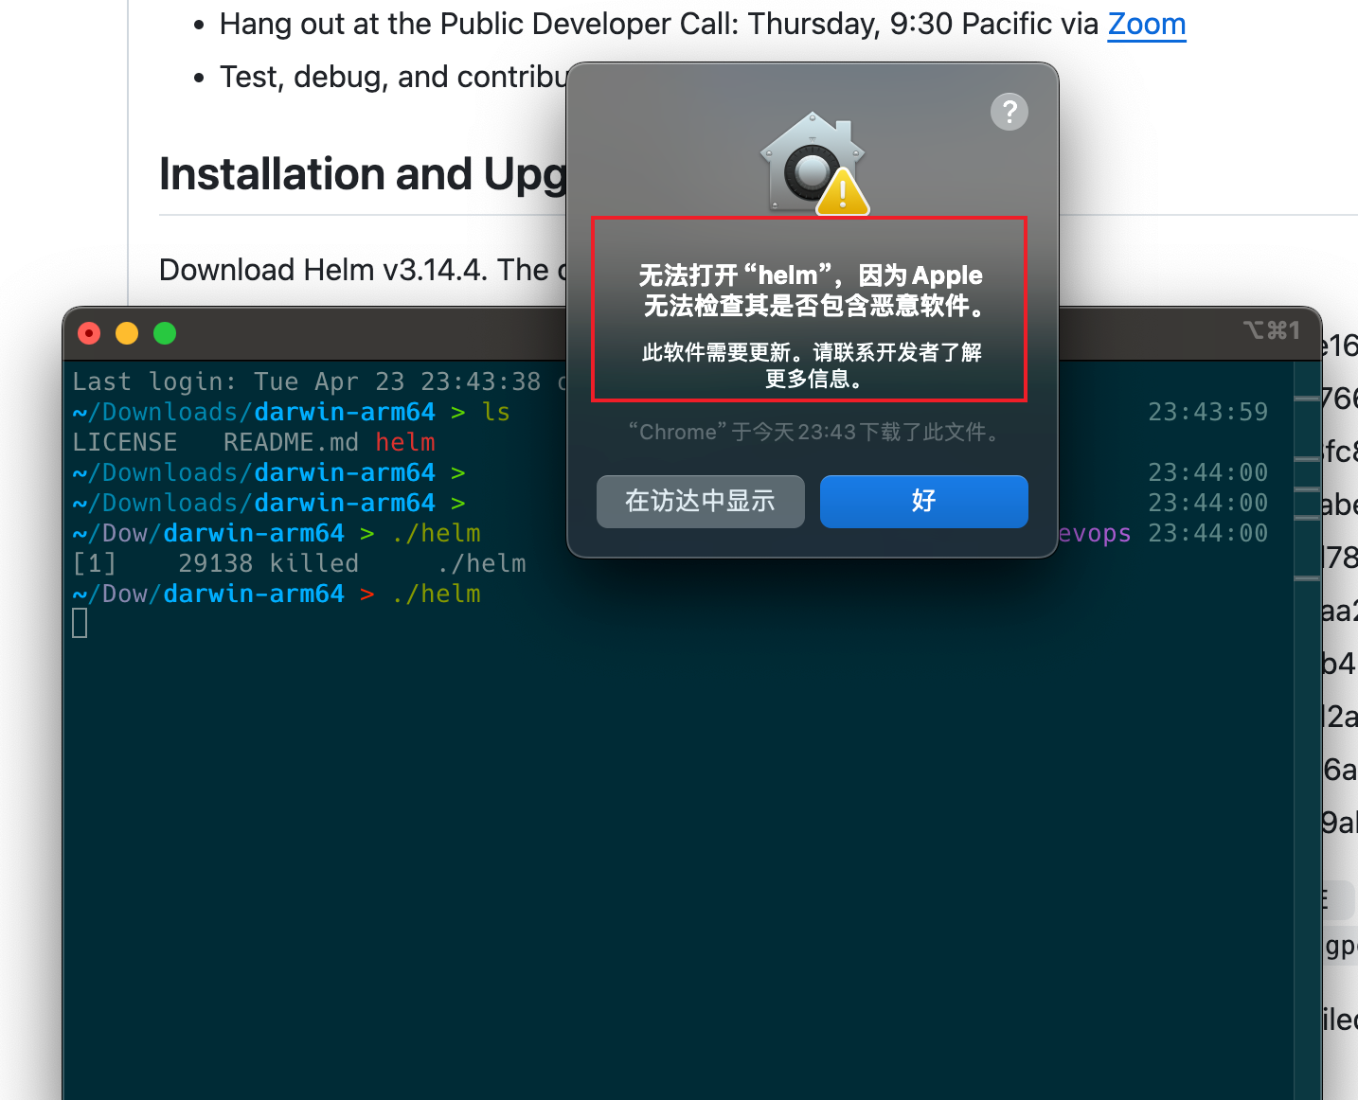The image size is (1358, 1100).
Task: Click the 好 (OK) button
Action: [923, 501]
